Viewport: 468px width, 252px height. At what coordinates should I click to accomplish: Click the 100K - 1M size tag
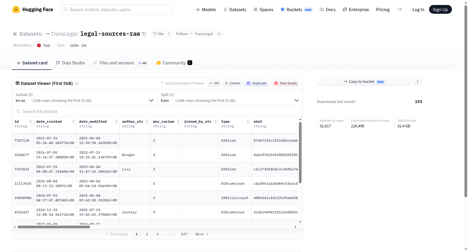pyautogui.click(x=78, y=45)
